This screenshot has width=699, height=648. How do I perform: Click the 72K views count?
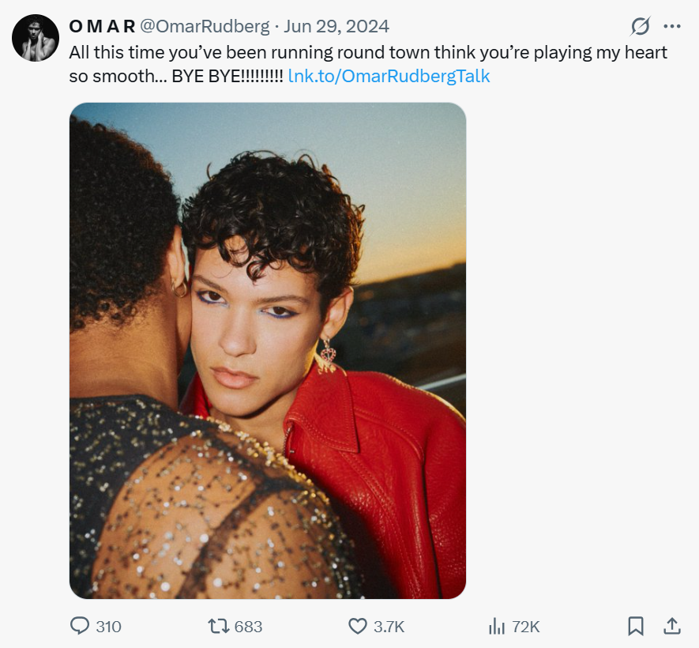coord(526,627)
